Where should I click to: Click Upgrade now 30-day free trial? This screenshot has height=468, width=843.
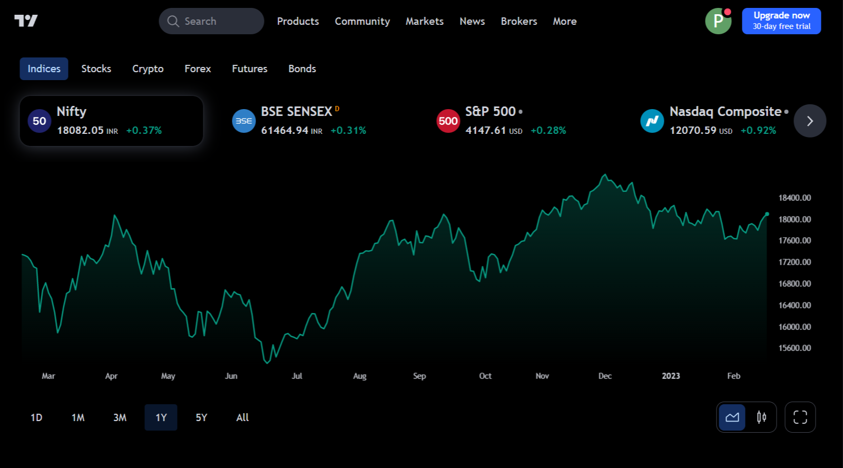(781, 21)
